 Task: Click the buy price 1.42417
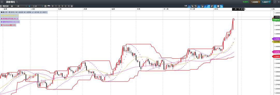tap(266, 2)
